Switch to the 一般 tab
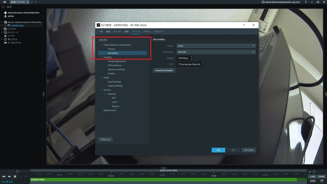 pos(101,32)
